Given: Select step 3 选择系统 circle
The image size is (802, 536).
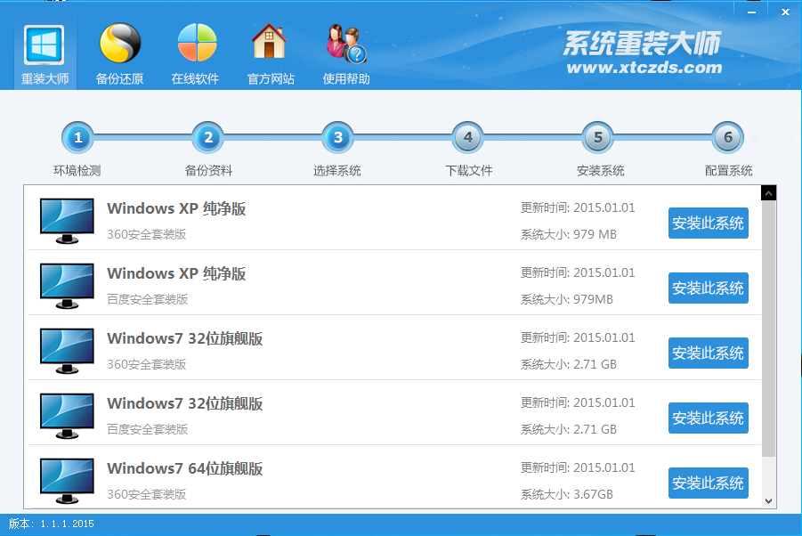Looking at the screenshot, I should pos(337,138).
